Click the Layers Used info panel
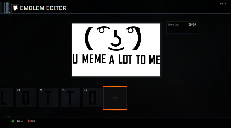 point(181,28)
